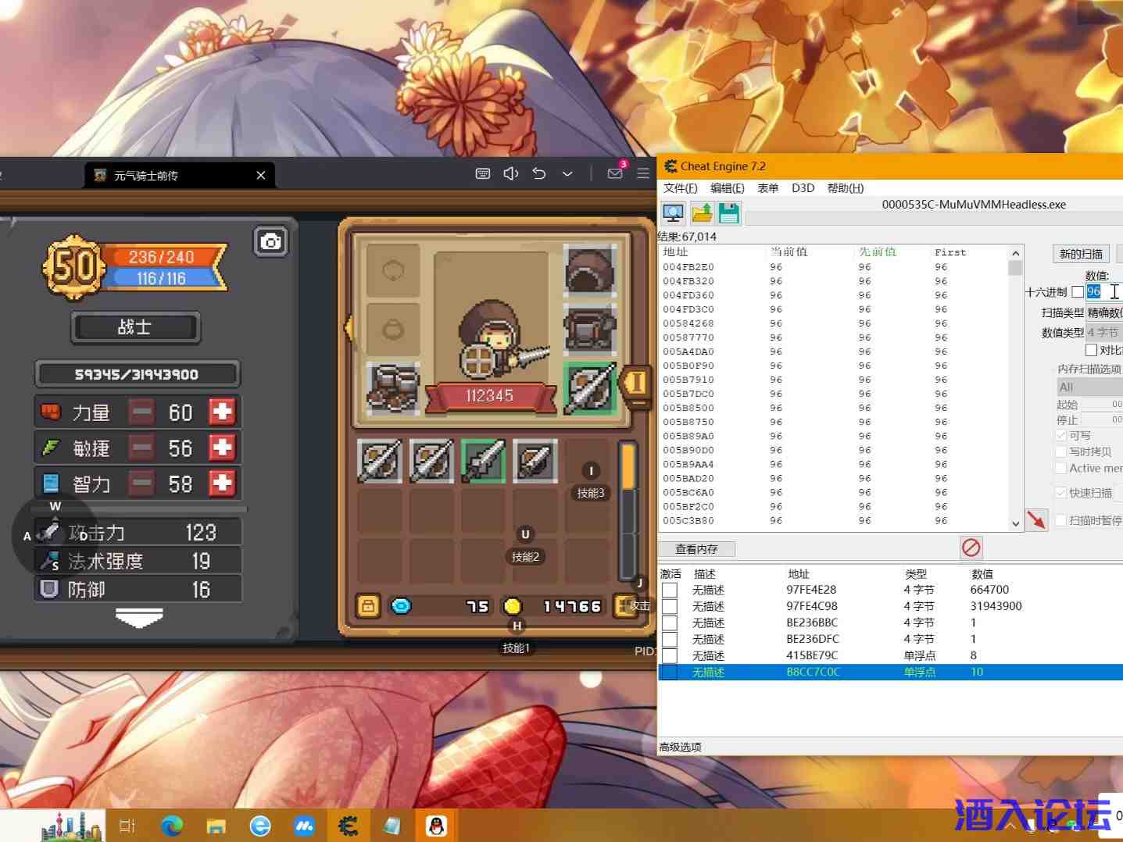Click the save floppy disk icon
1123x842 pixels.
click(x=729, y=212)
